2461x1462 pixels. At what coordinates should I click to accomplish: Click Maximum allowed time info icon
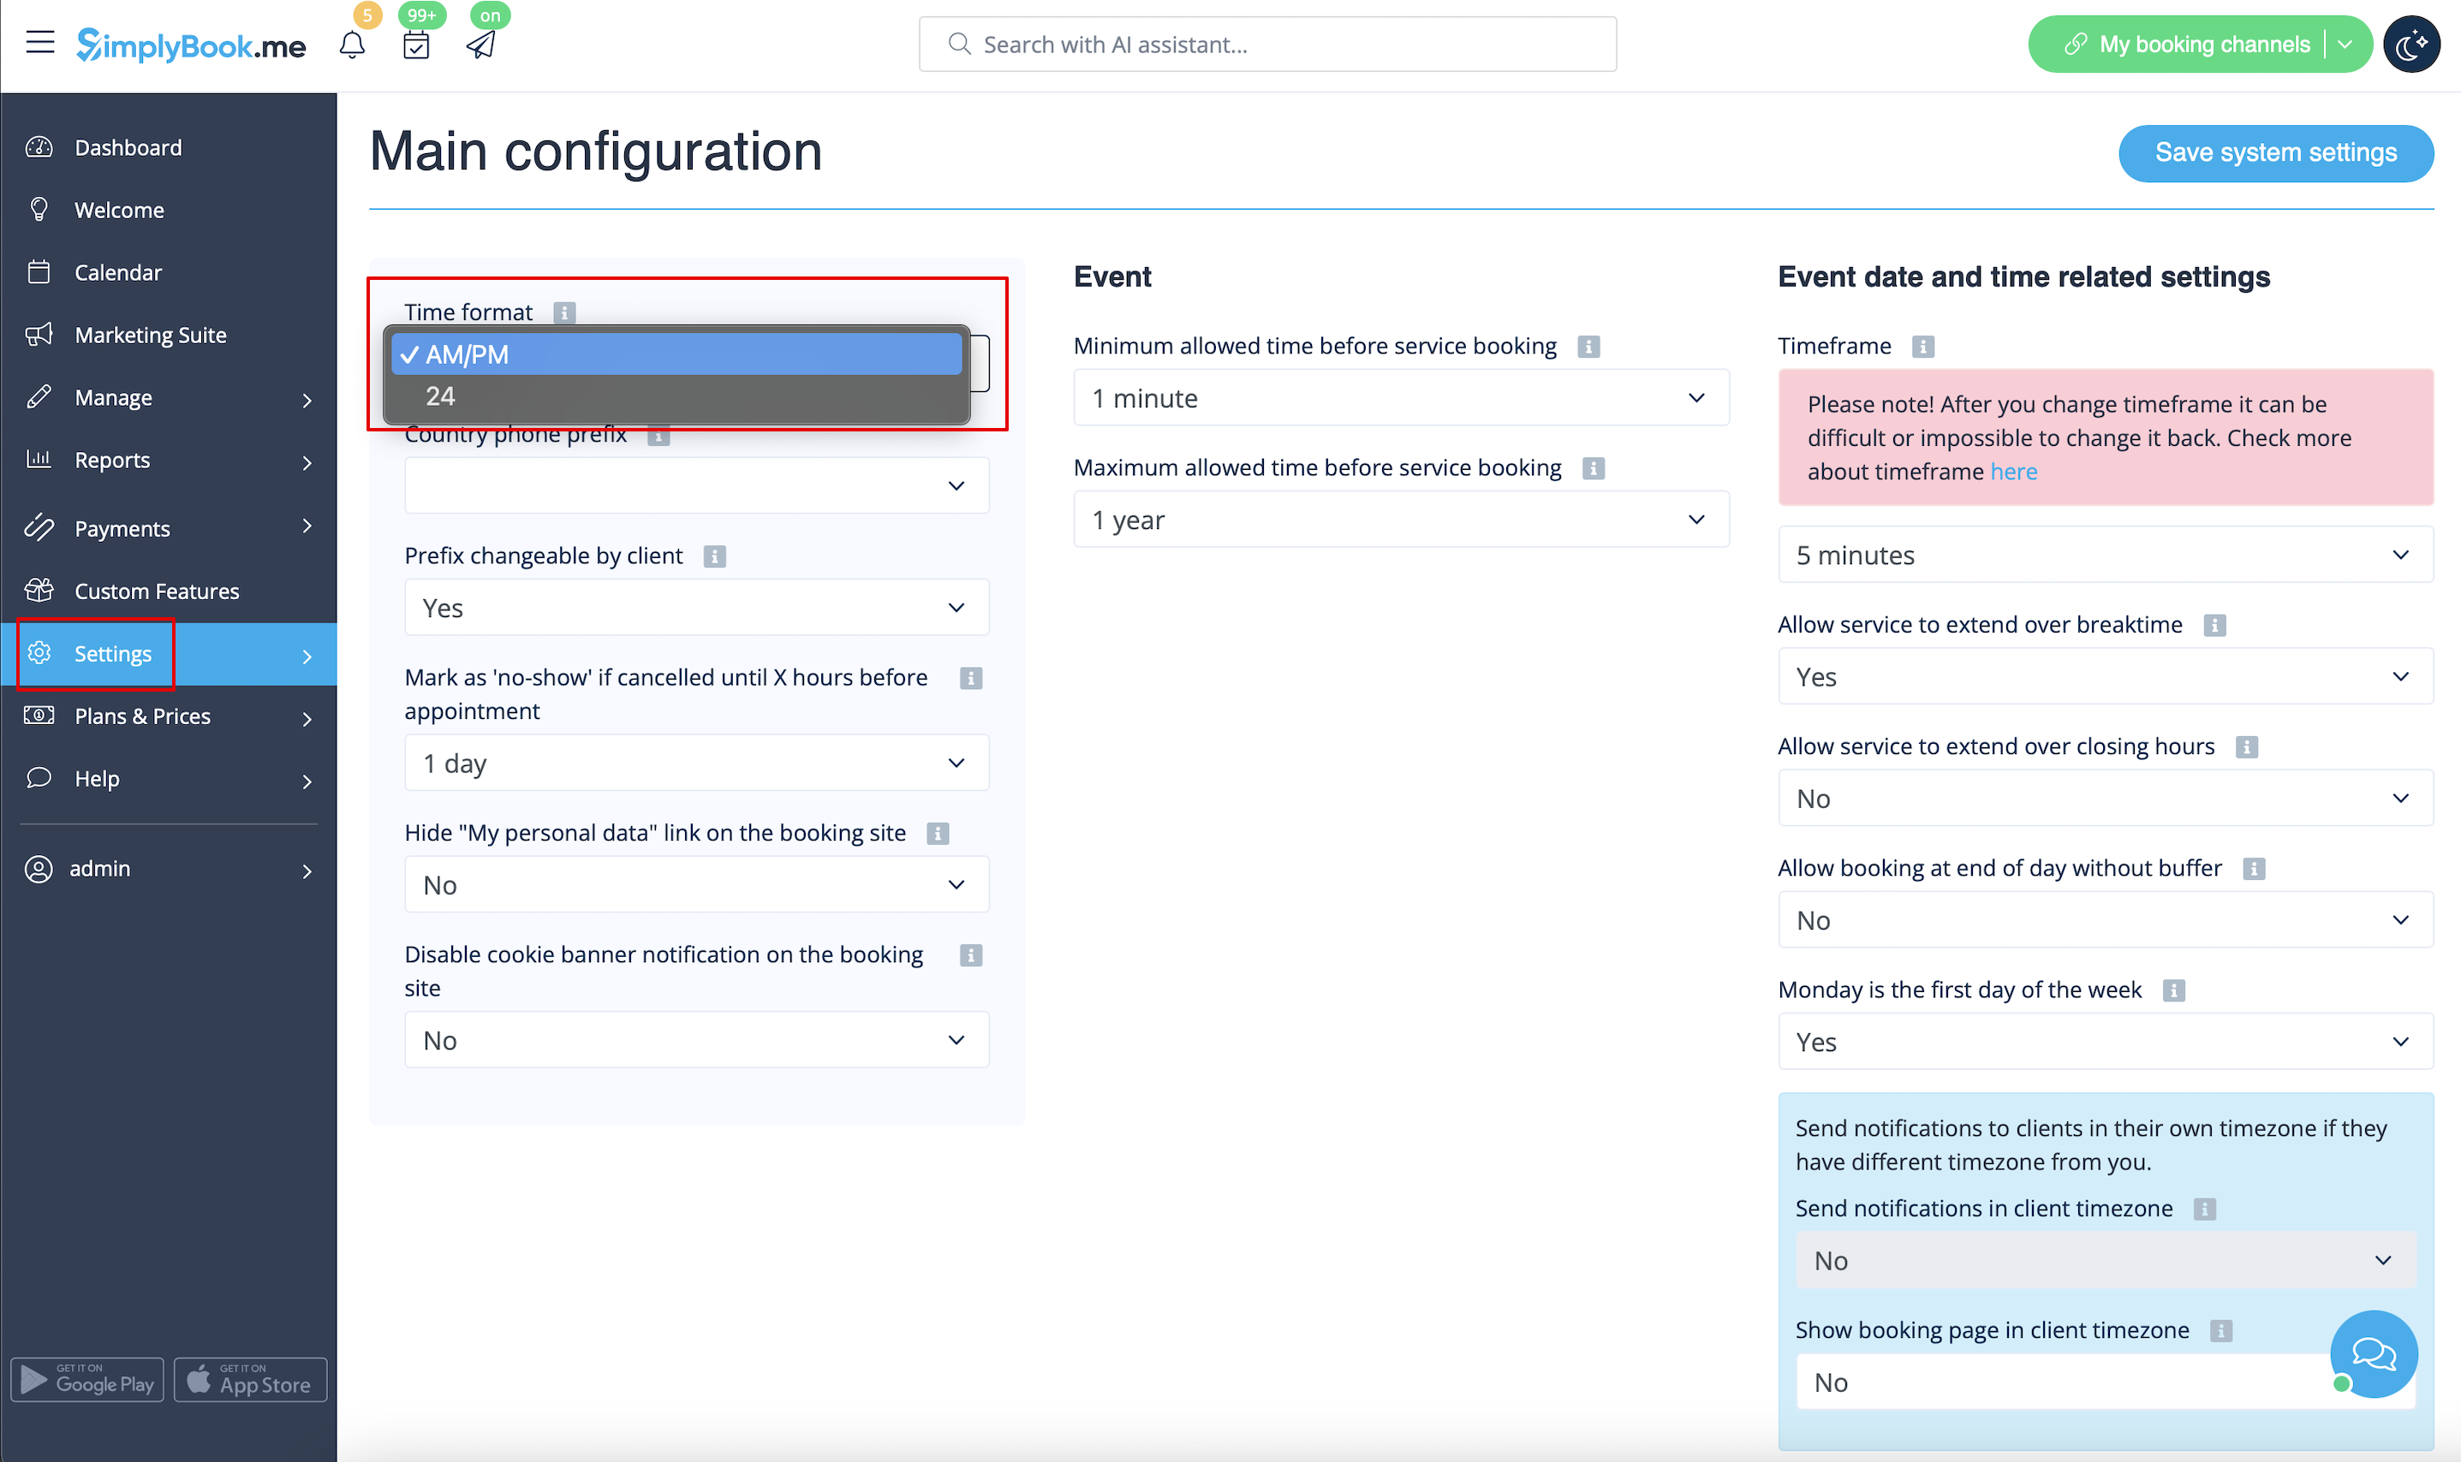tap(1593, 468)
